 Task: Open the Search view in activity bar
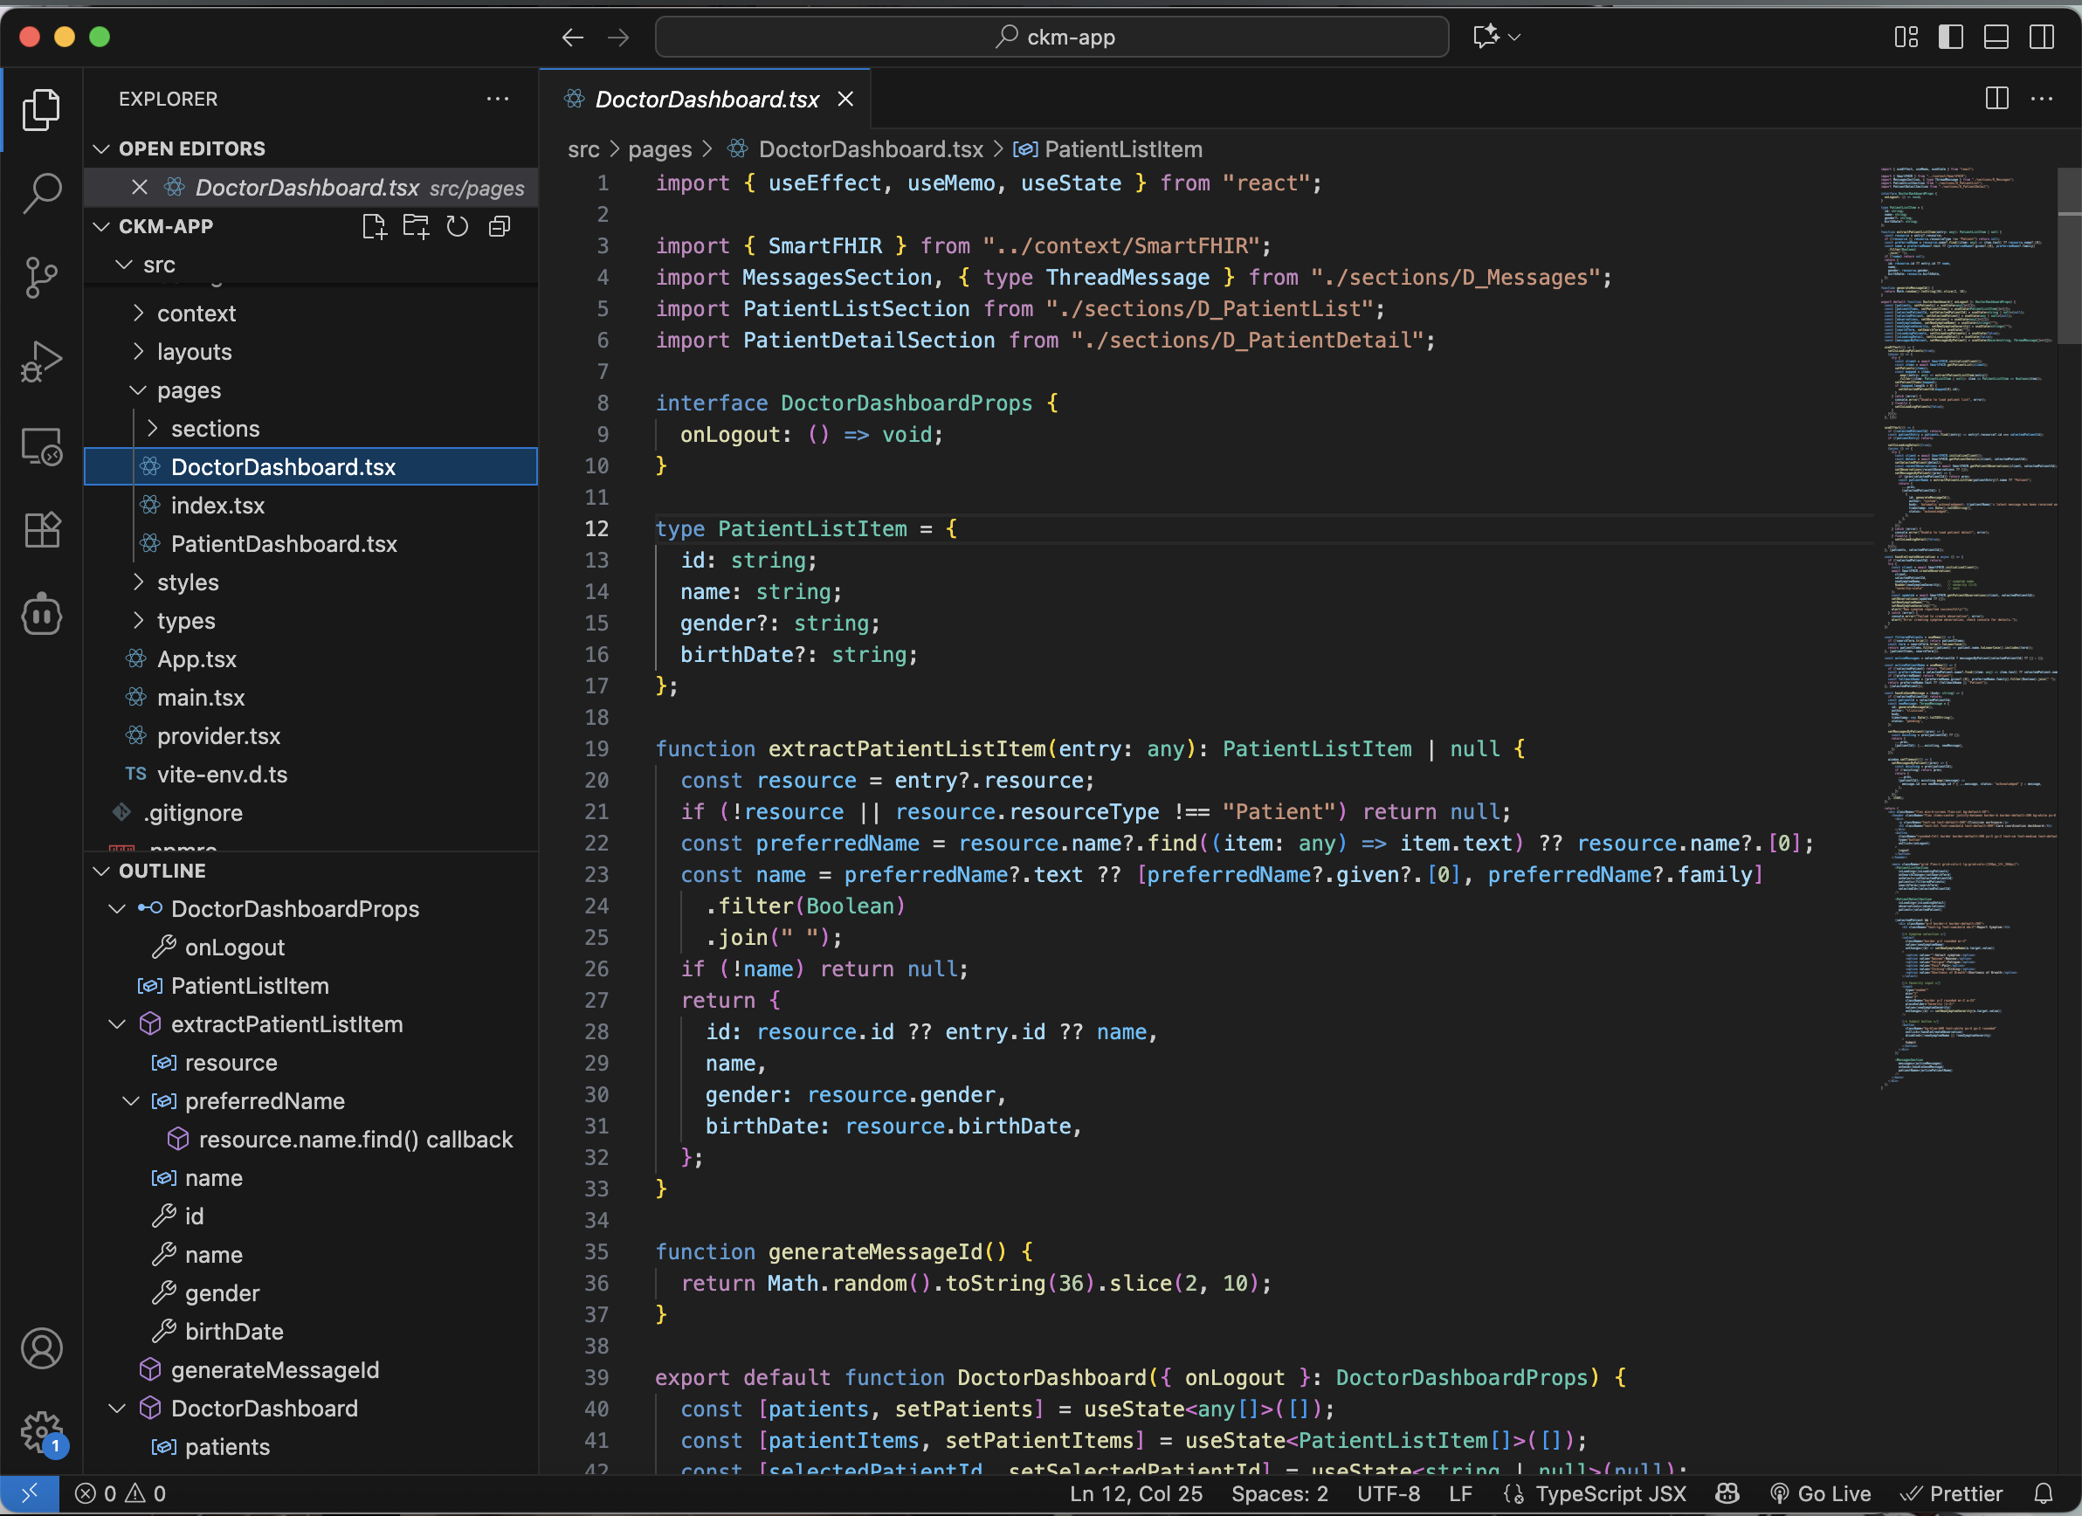[x=41, y=193]
